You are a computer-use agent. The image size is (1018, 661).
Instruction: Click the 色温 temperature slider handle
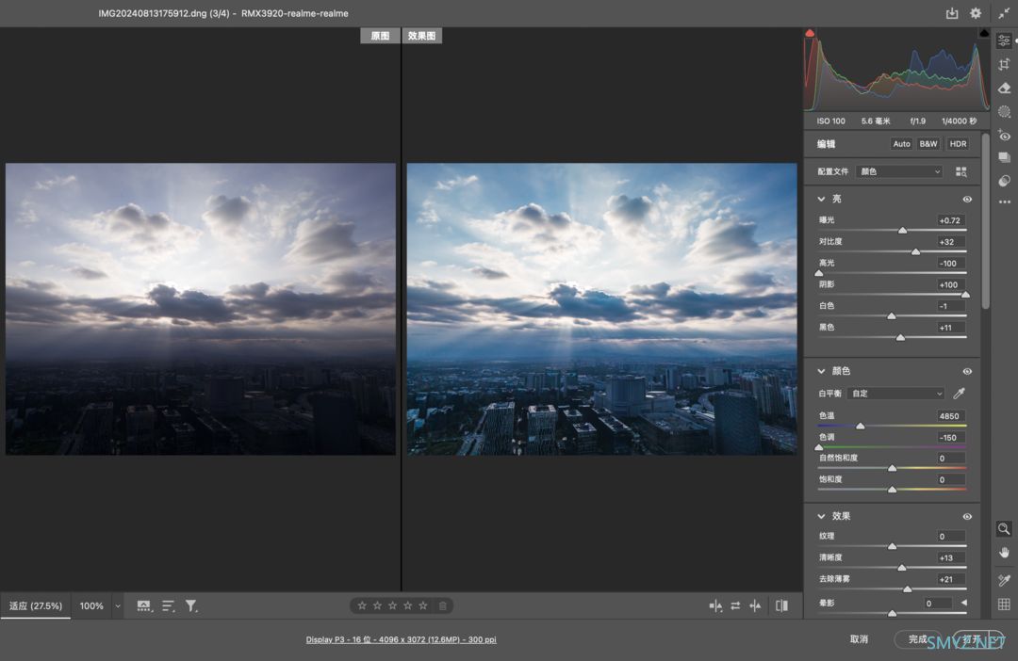[861, 427]
